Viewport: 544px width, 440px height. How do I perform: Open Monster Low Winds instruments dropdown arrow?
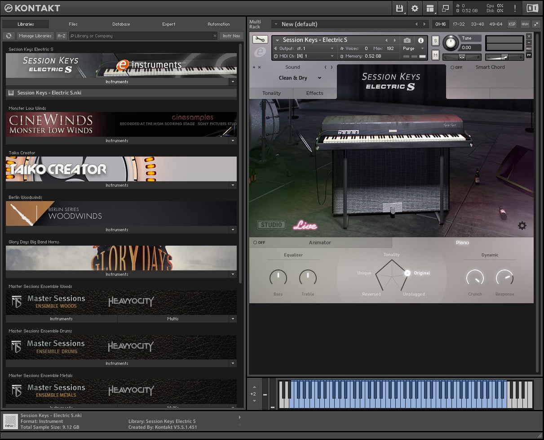tap(232, 141)
